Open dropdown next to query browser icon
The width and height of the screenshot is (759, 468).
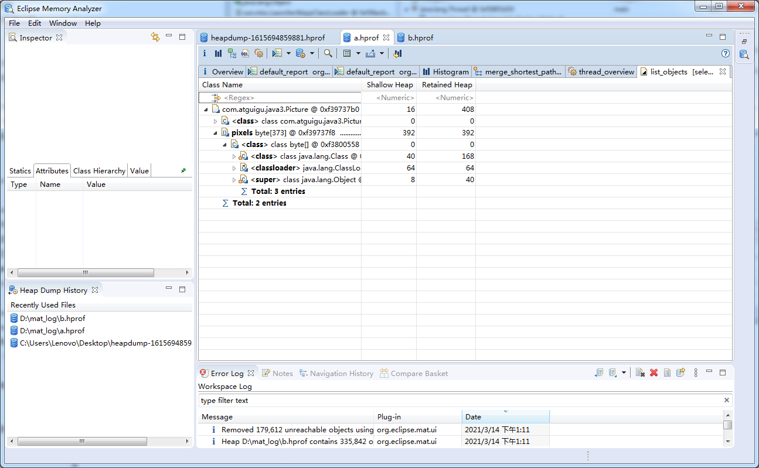(x=312, y=53)
